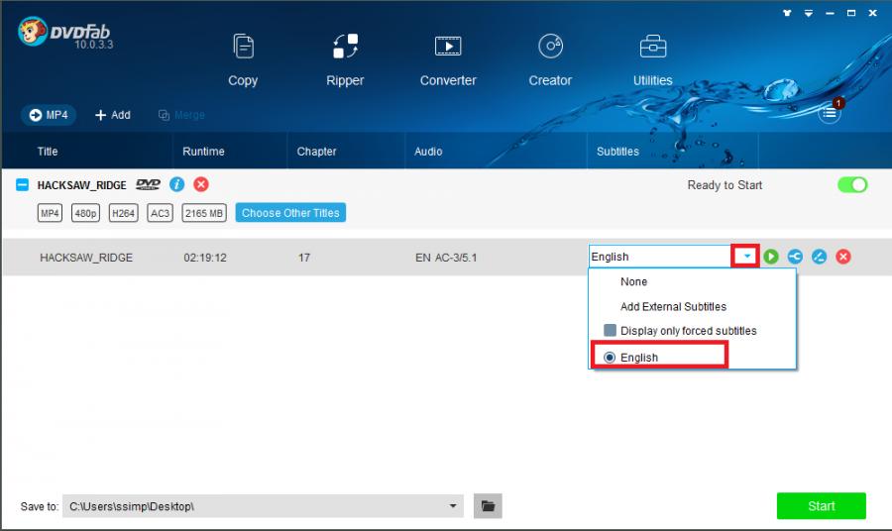Select the English subtitle radio button
The image size is (892, 531).
[x=610, y=357]
